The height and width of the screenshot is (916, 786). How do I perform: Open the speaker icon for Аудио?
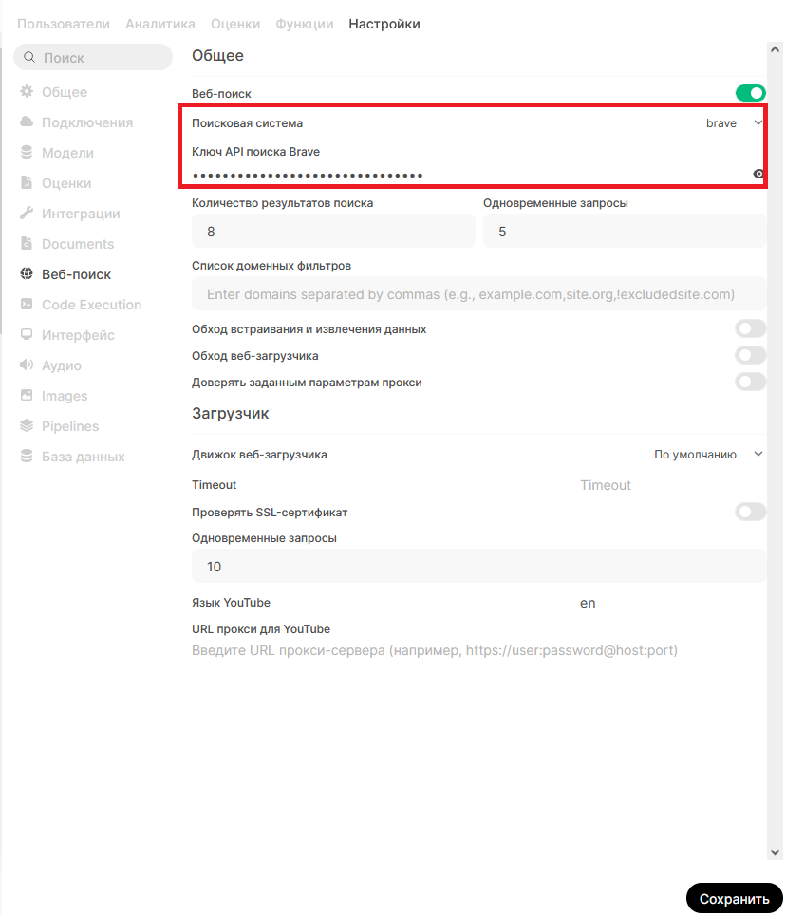(27, 365)
